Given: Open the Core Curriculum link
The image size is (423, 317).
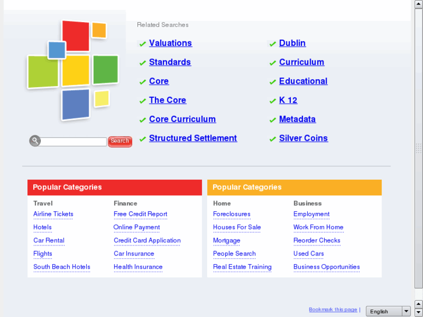Looking at the screenshot, I should click(182, 119).
